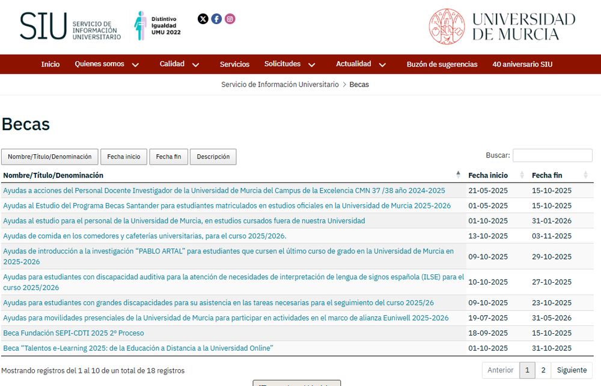Expand the Calidad menu chevron
The height and width of the screenshot is (386, 601).
point(195,65)
